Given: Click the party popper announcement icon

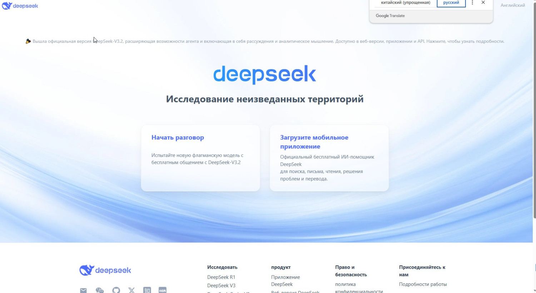Looking at the screenshot, I should point(28,41).
